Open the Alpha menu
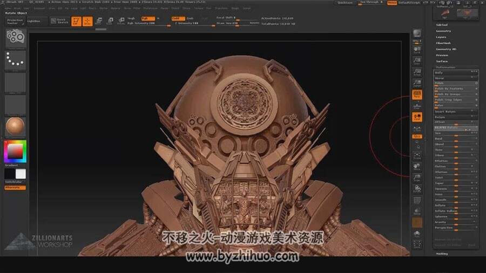The height and width of the screenshot is (273, 486). click(9, 8)
